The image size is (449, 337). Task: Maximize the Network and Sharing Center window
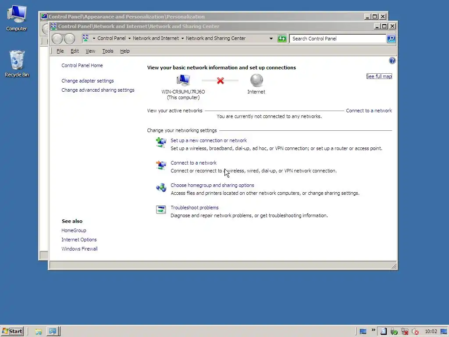(385, 26)
